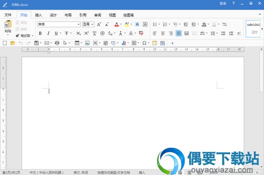
Task: Click the enclosed character icon
Action: tap(103, 33)
